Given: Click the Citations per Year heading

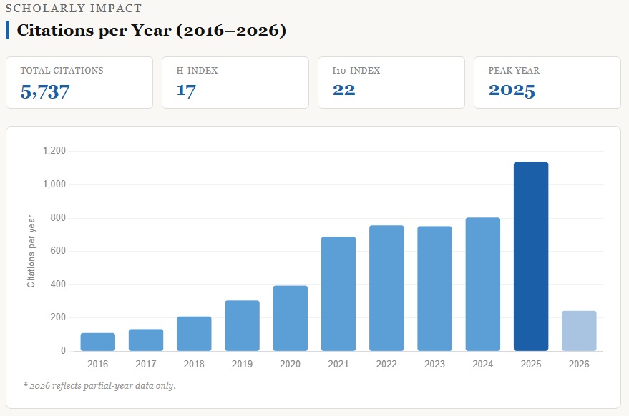Looking at the screenshot, I should point(151,31).
